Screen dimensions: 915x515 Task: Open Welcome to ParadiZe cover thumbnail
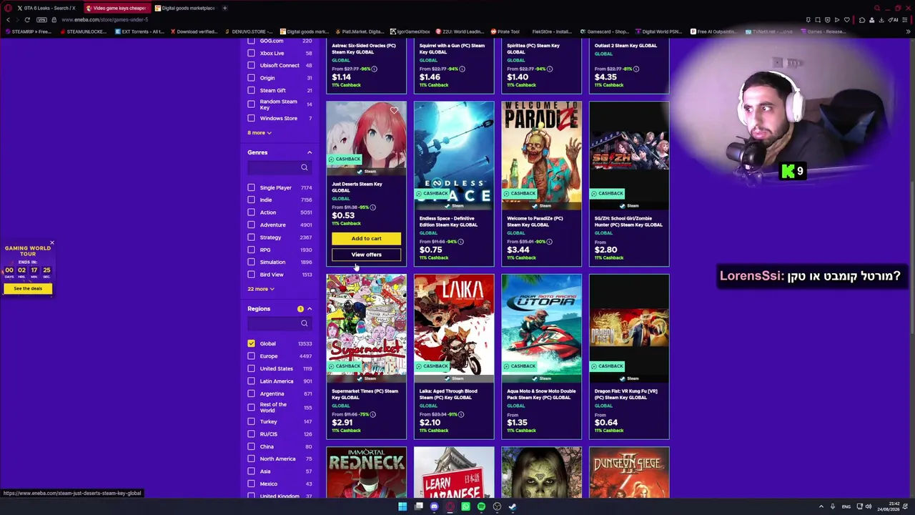pos(541,157)
